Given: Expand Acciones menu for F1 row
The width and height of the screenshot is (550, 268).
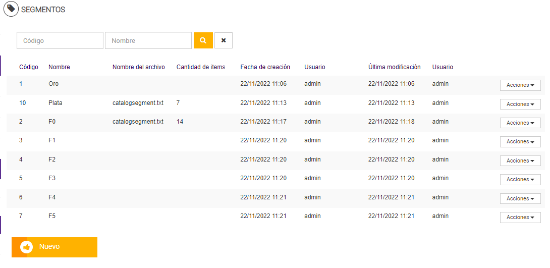Looking at the screenshot, I should (x=520, y=142).
